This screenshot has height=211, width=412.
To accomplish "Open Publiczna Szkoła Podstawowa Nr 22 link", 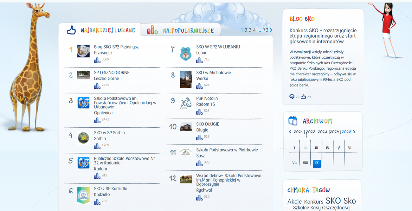I will (125, 161).
